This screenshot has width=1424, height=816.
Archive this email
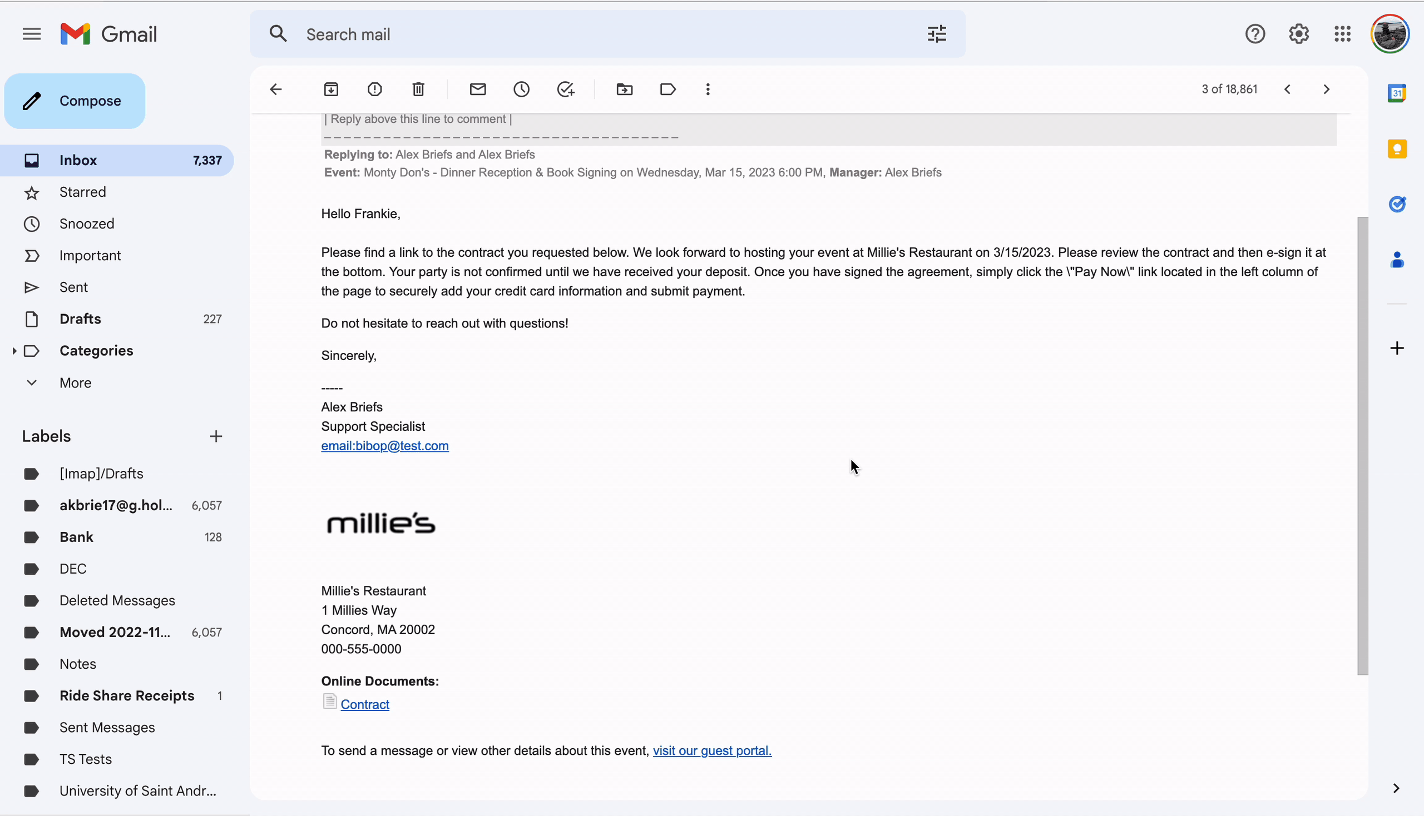point(331,89)
